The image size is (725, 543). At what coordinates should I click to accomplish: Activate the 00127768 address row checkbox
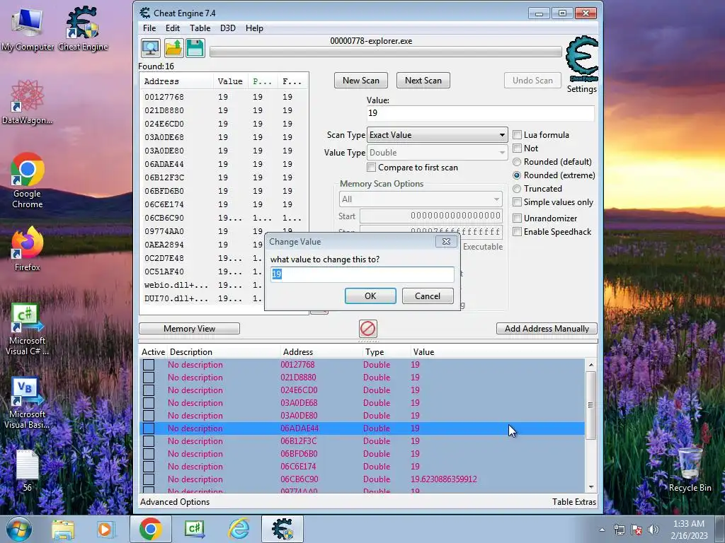coord(149,365)
